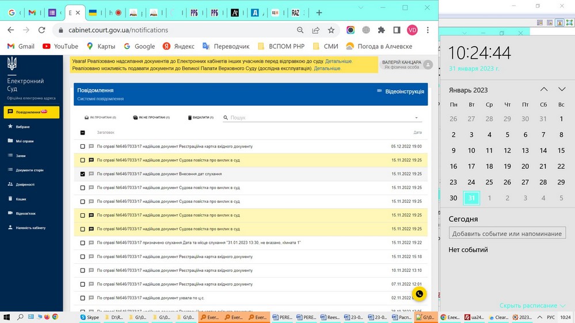Open first Детальніше link in yellow banner
575x323 pixels.
[x=338, y=61]
